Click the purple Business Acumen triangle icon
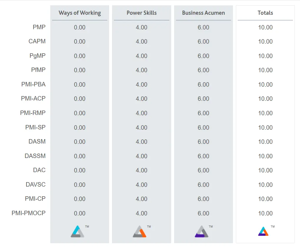 (x=201, y=232)
